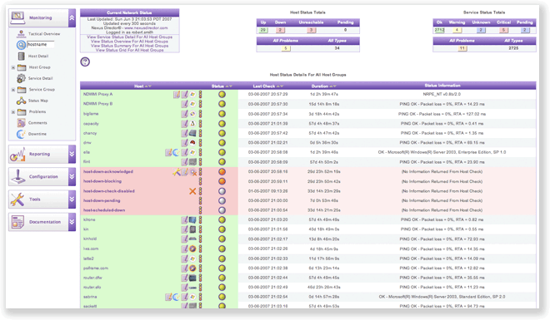Click the green Up count 29
The image size is (550, 320).
(x=263, y=30)
